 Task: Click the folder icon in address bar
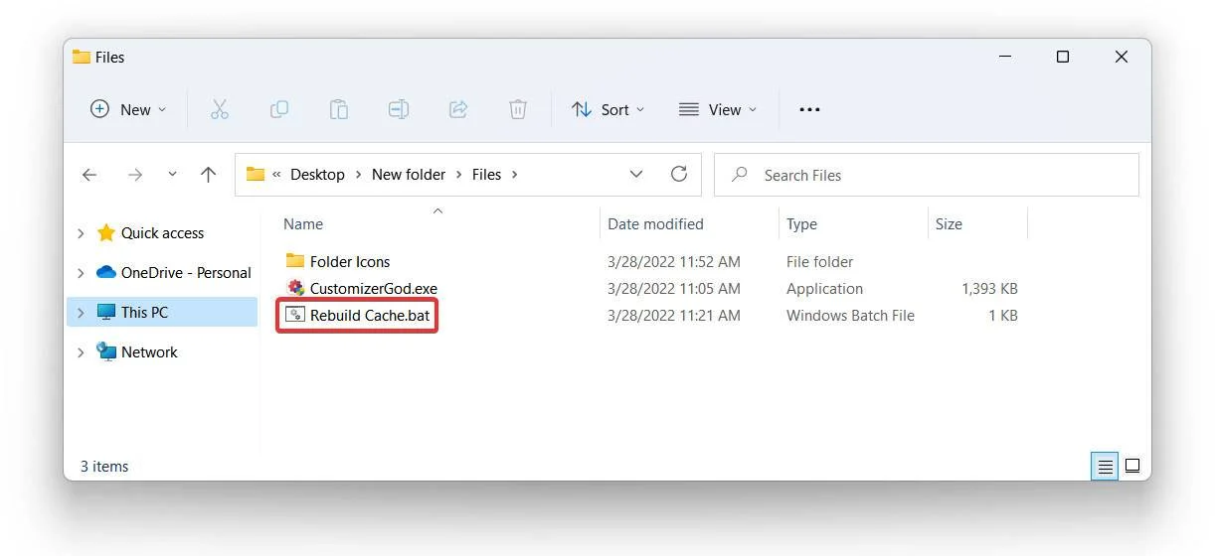coord(256,174)
